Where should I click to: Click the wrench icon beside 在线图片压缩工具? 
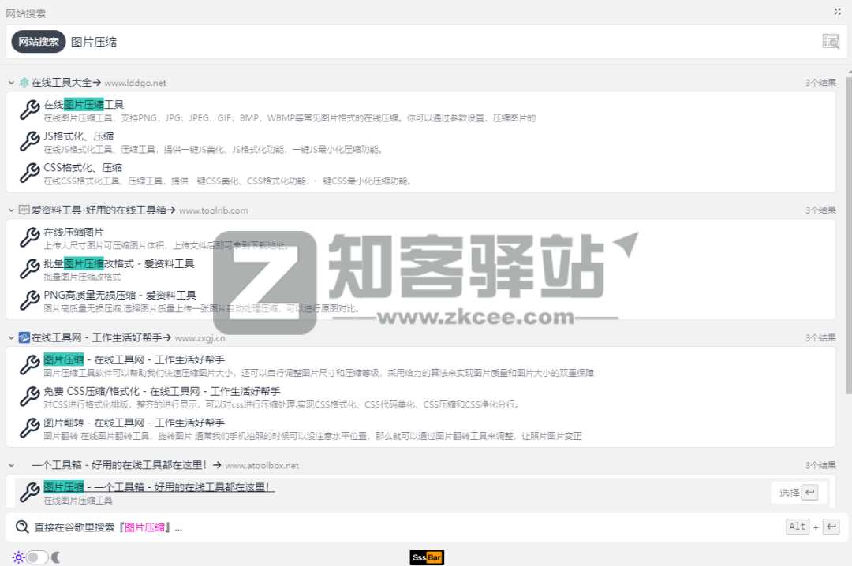pos(29,110)
